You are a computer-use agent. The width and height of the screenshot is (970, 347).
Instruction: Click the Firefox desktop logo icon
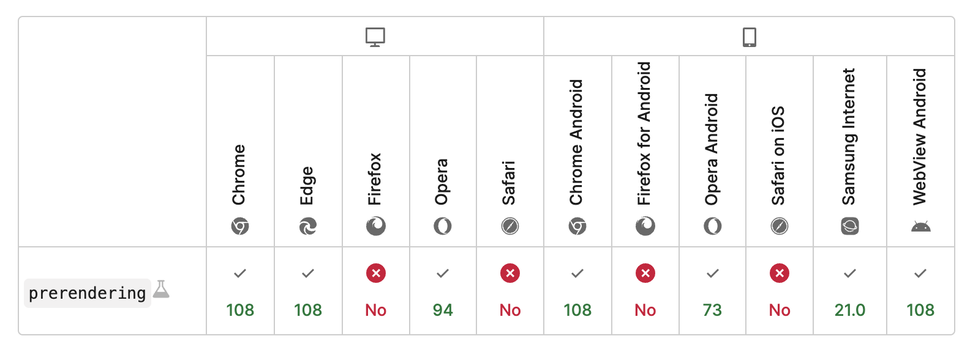click(375, 227)
